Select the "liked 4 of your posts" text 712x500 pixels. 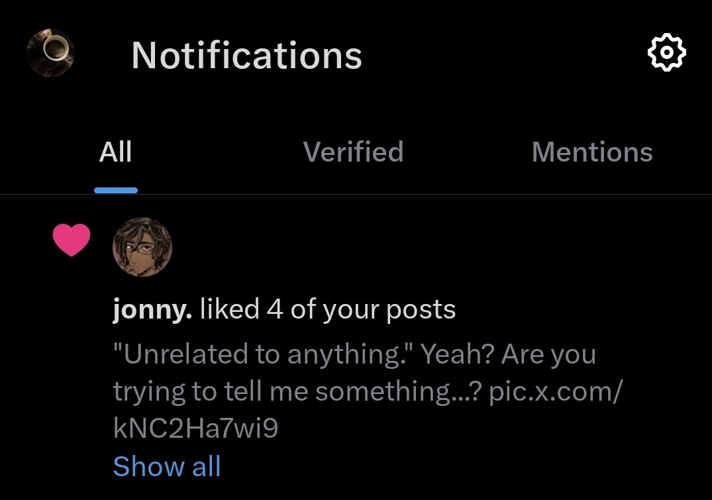pyautogui.click(x=327, y=310)
